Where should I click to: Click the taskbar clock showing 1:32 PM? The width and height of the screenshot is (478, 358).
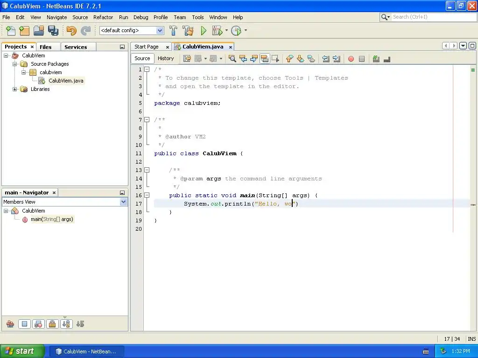[461, 351]
